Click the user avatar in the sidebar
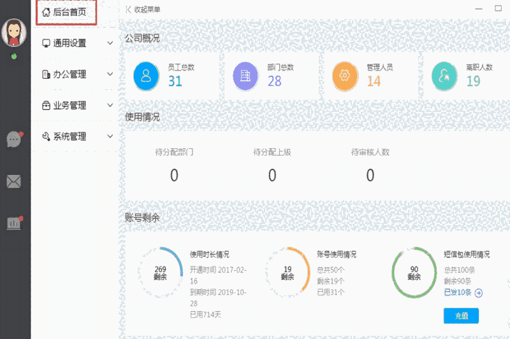This screenshot has height=339, width=510. coord(14,32)
